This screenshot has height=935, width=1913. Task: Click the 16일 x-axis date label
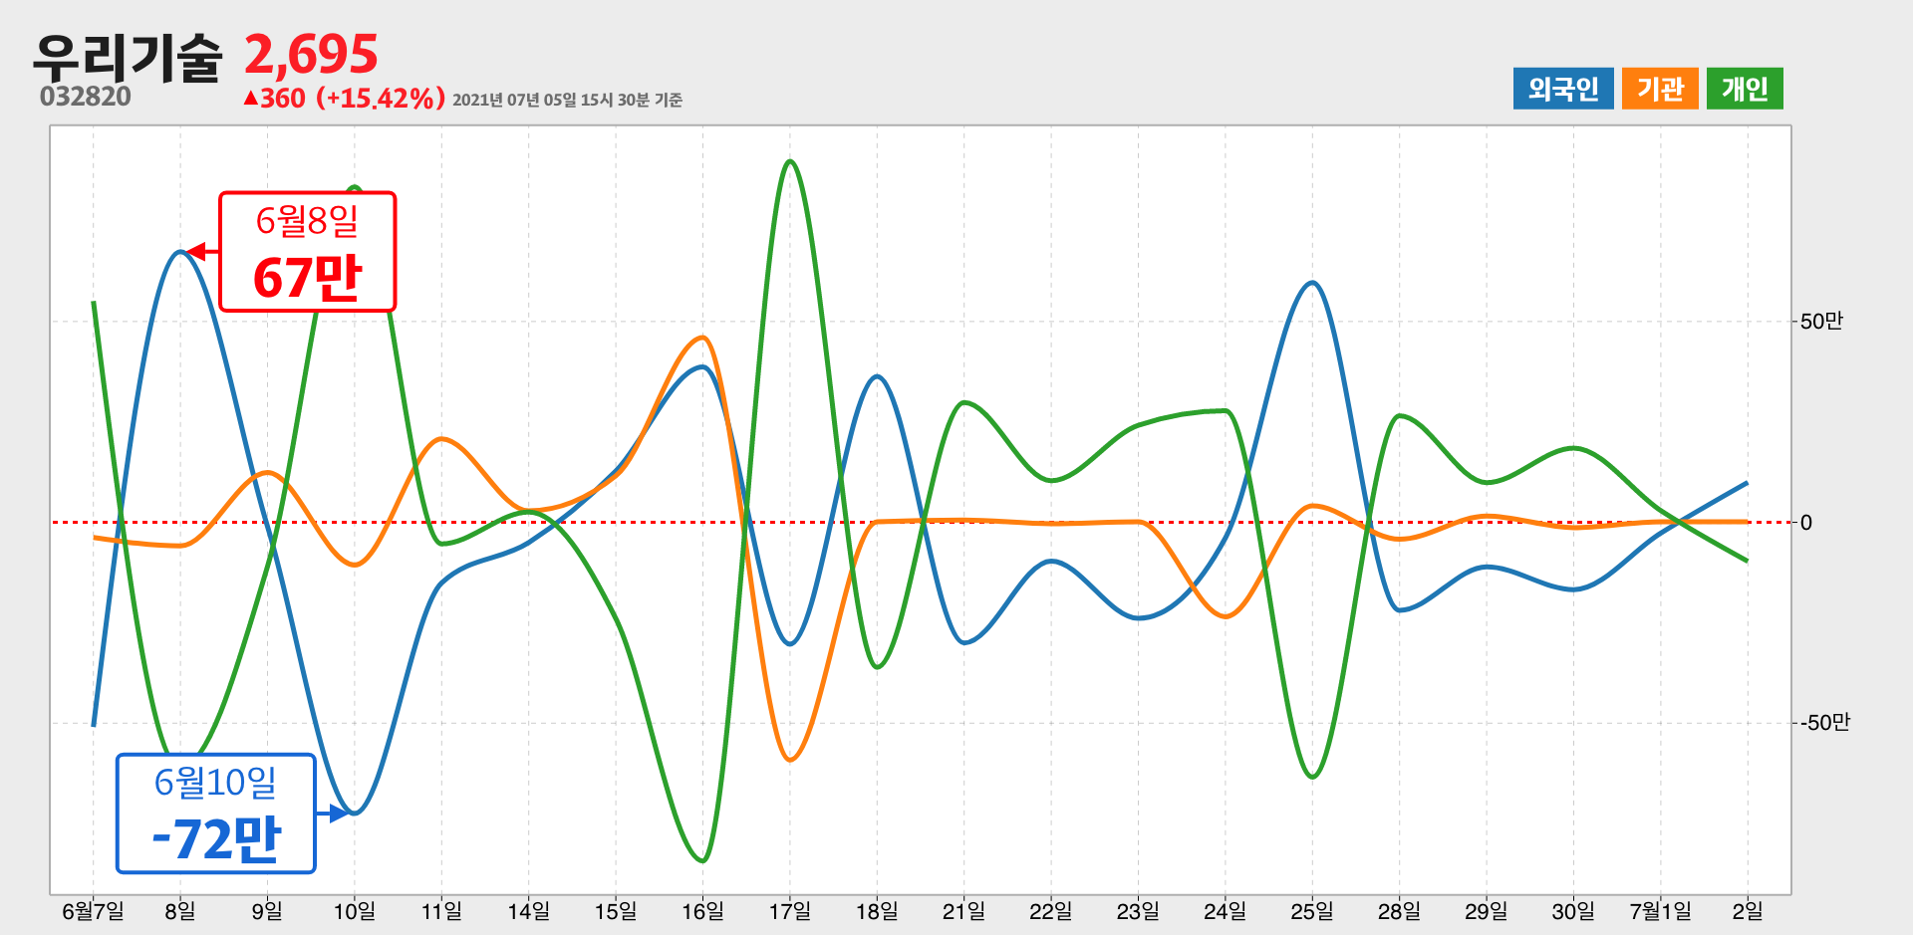click(702, 910)
